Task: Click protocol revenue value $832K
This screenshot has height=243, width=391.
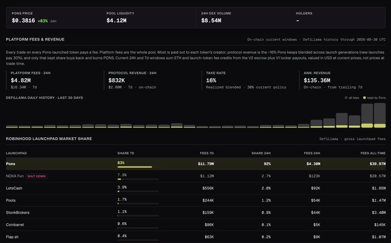Action: (x=117, y=80)
